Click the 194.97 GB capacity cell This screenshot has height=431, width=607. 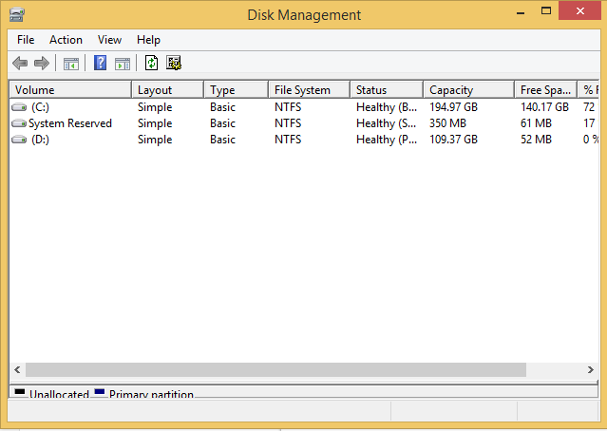pyautogui.click(x=453, y=107)
